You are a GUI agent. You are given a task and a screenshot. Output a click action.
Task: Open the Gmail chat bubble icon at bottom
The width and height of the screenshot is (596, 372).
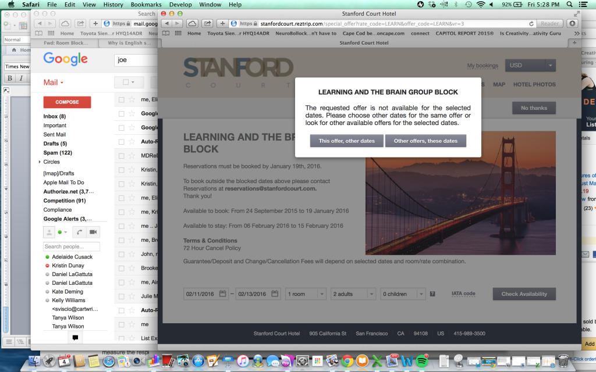coord(75,338)
